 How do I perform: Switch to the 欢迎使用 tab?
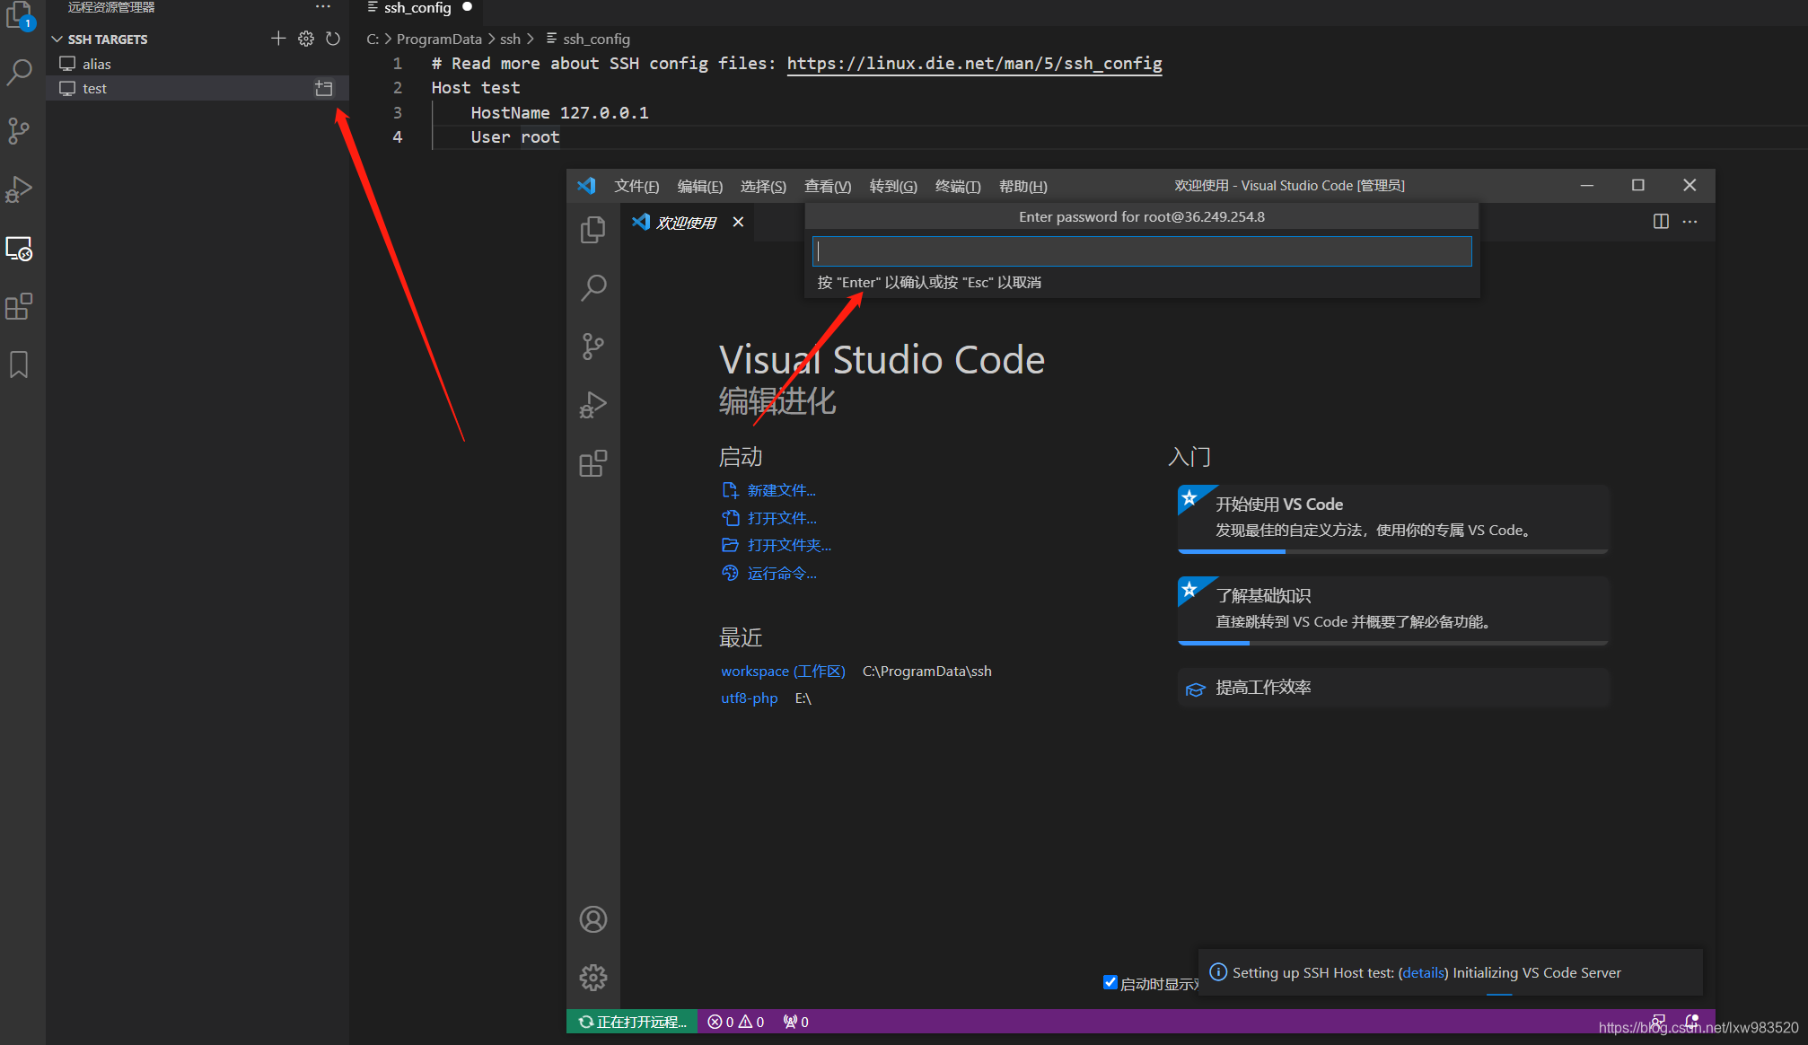[686, 222]
